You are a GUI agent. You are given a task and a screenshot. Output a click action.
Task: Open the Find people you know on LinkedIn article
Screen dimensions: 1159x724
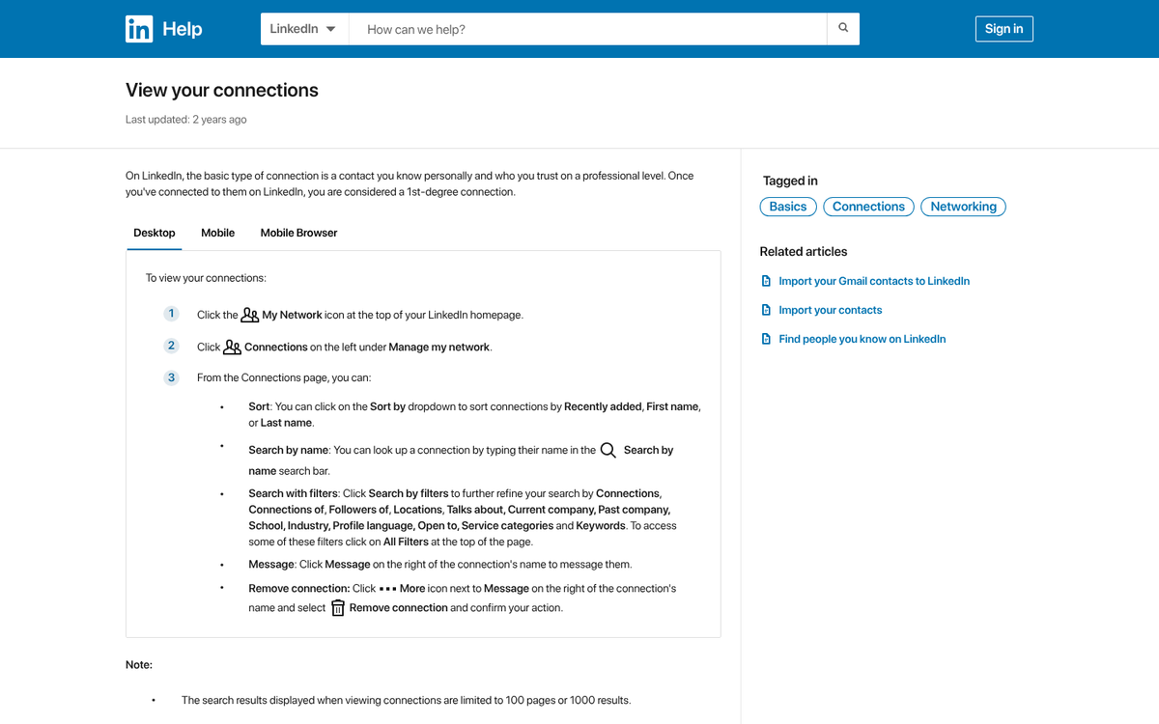(x=862, y=338)
